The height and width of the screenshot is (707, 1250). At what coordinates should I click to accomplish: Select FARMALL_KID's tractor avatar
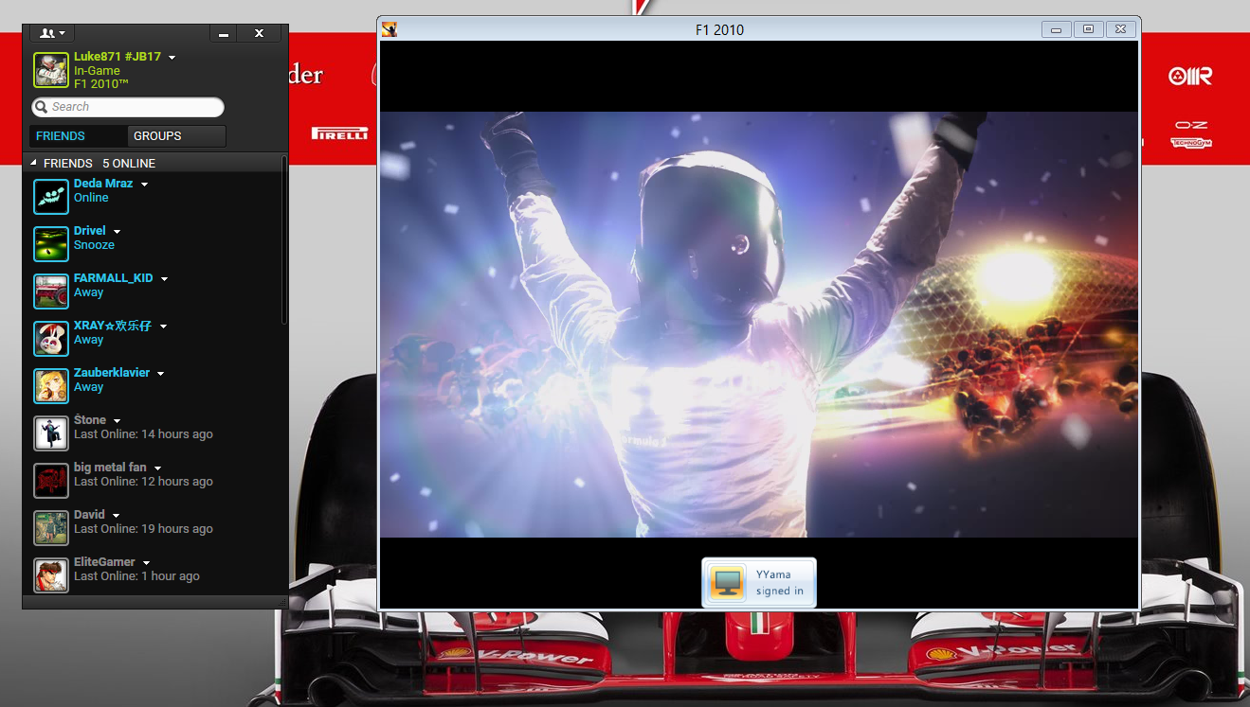tap(51, 291)
